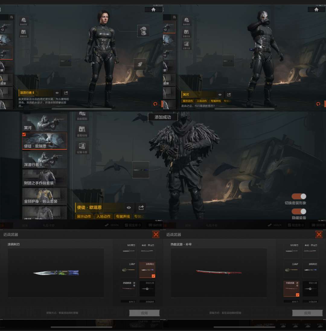Click the share icon next to 使徒·欧瑞恩

141,208
